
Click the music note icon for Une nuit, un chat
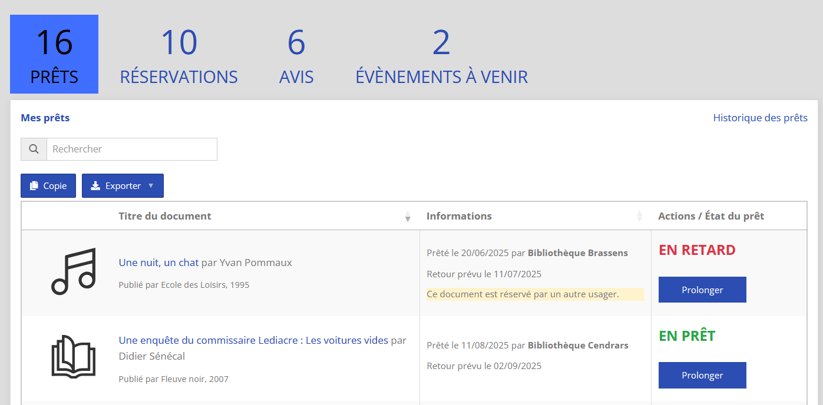[73, 271]
